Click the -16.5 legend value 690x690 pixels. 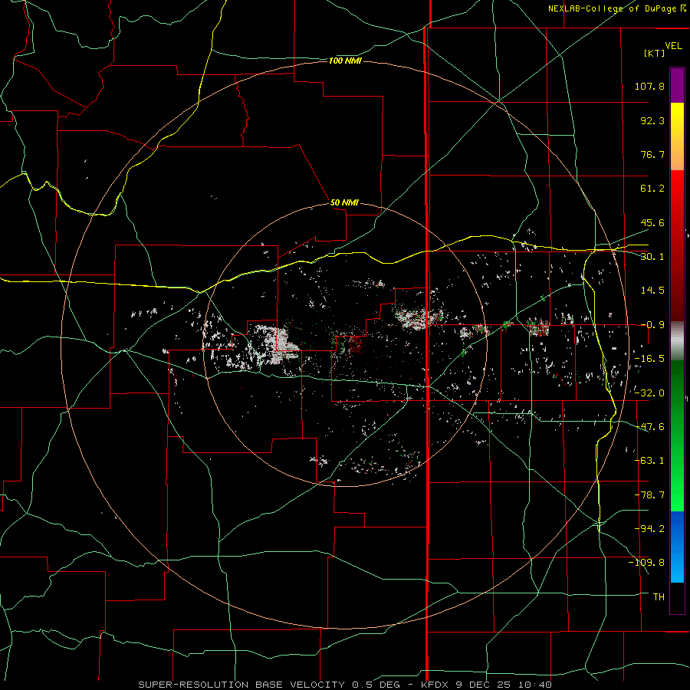[649, 359]
